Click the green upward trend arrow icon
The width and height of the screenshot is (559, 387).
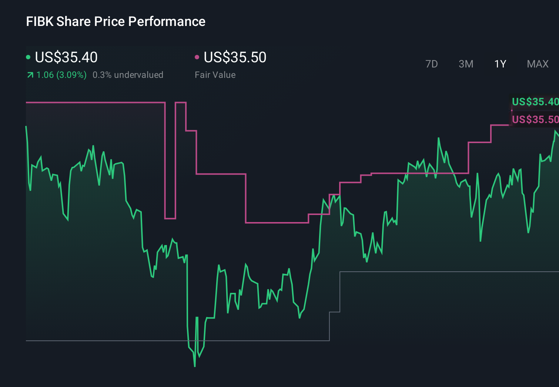pos(30,75)
